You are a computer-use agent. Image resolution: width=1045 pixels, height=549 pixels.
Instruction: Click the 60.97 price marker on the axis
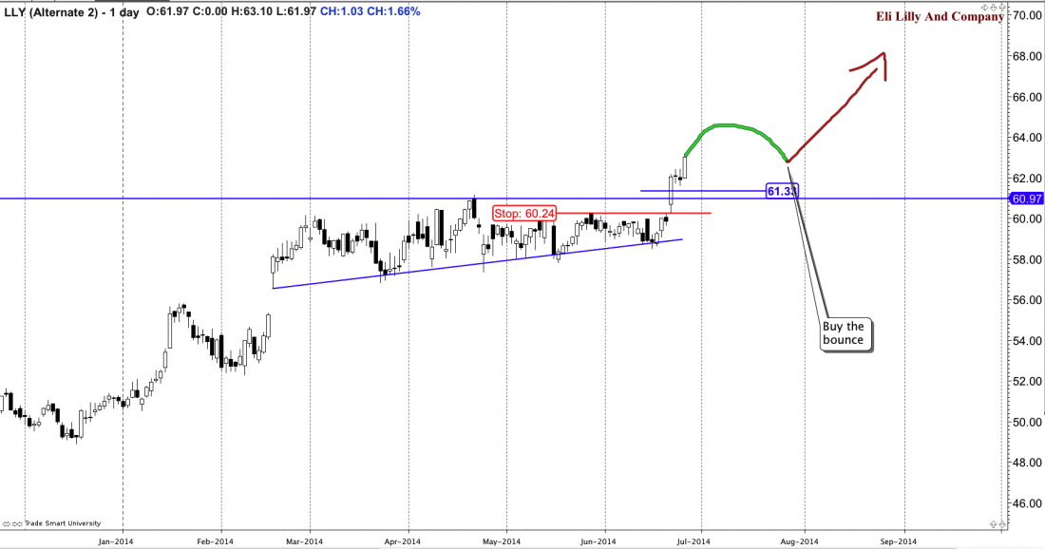(x=1024, y=199)
